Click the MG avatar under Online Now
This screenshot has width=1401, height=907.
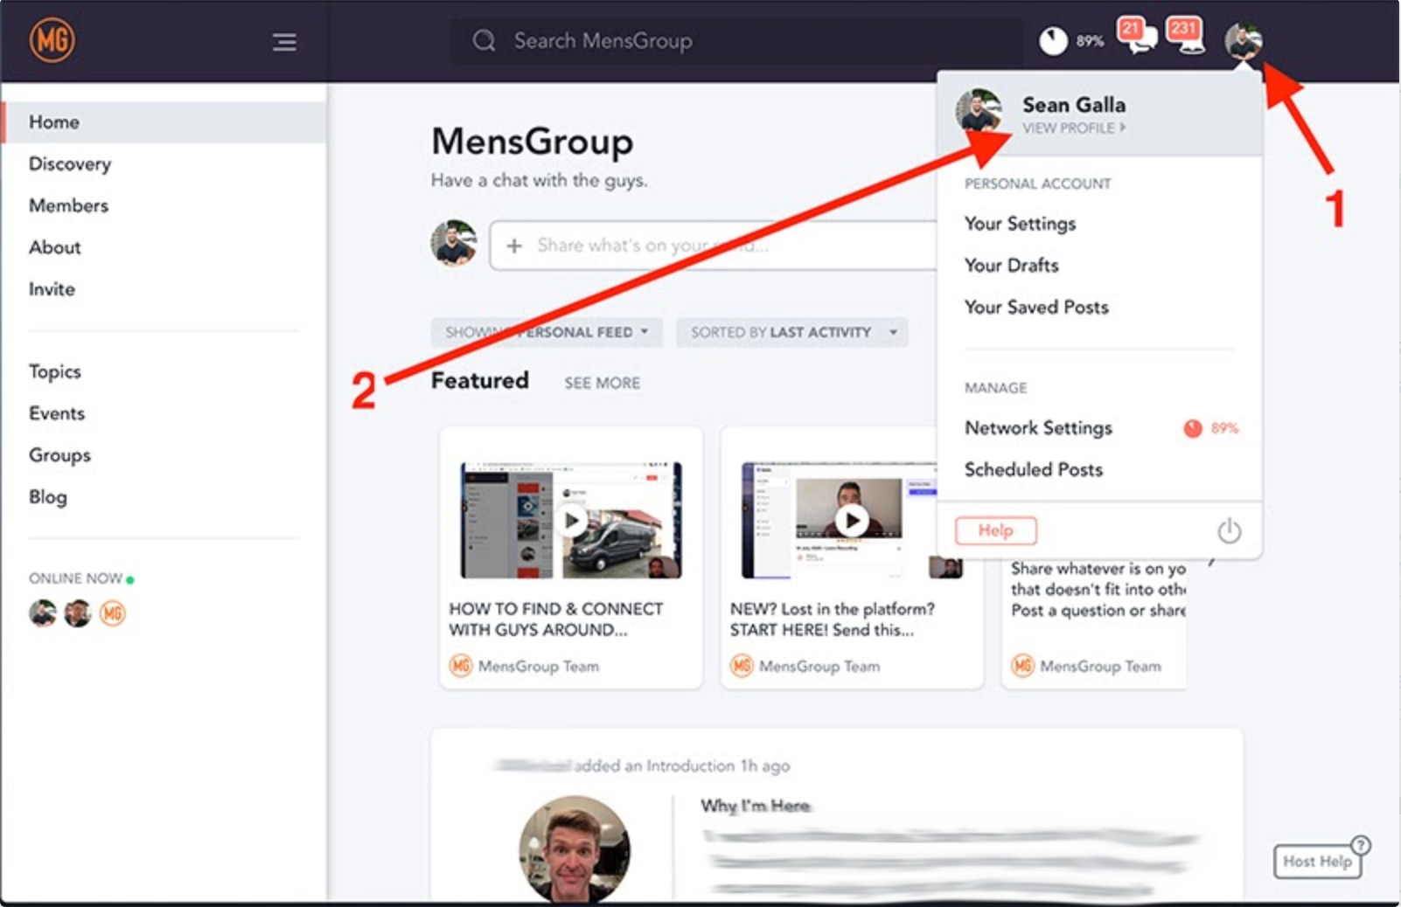[112, 613]
